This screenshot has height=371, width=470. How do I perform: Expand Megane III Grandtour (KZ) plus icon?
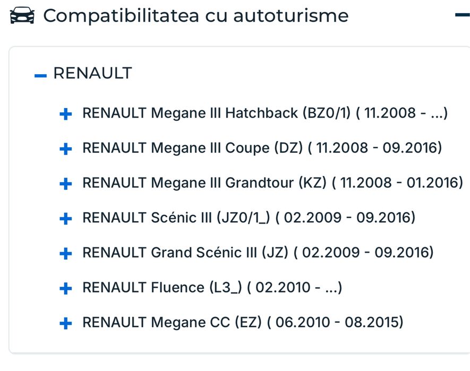66,184
